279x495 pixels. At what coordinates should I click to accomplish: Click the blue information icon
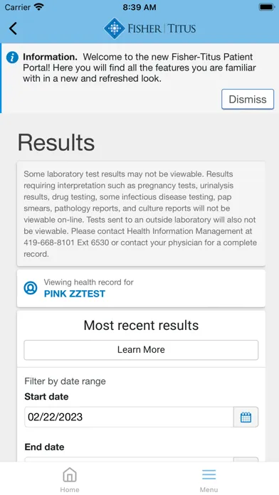12,58
